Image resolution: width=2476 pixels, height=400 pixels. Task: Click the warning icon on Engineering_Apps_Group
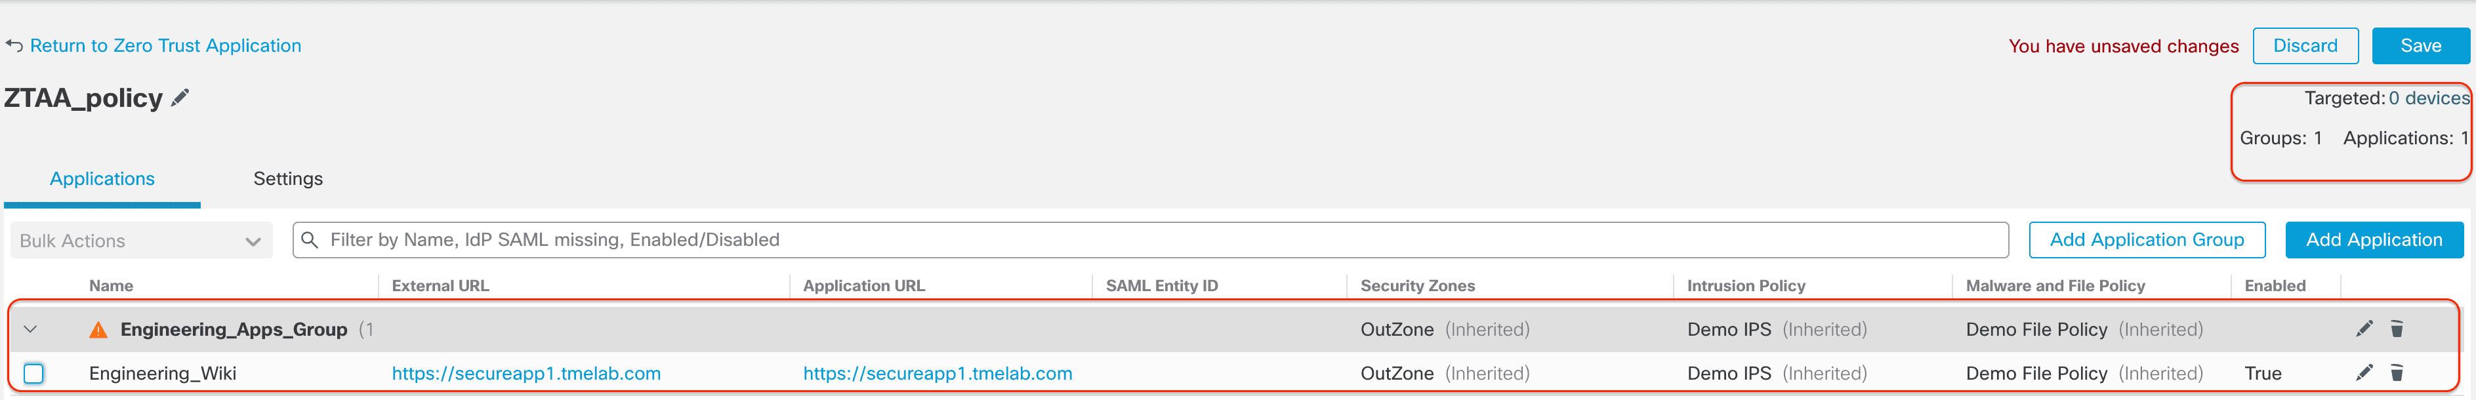pos(98,330)
